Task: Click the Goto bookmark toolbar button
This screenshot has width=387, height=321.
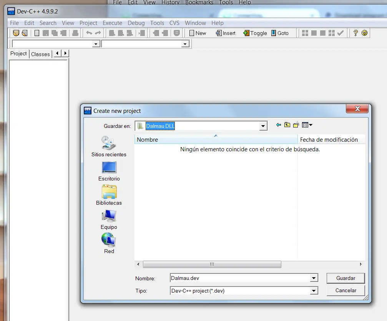Action: coord(280,33)
